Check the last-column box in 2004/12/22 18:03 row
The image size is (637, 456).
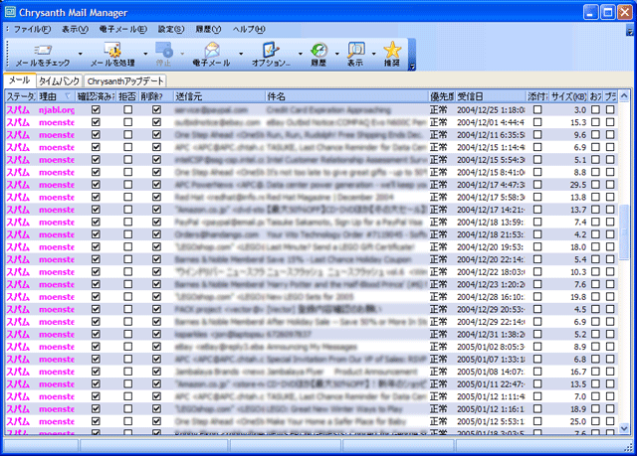[x=610, y=272]
